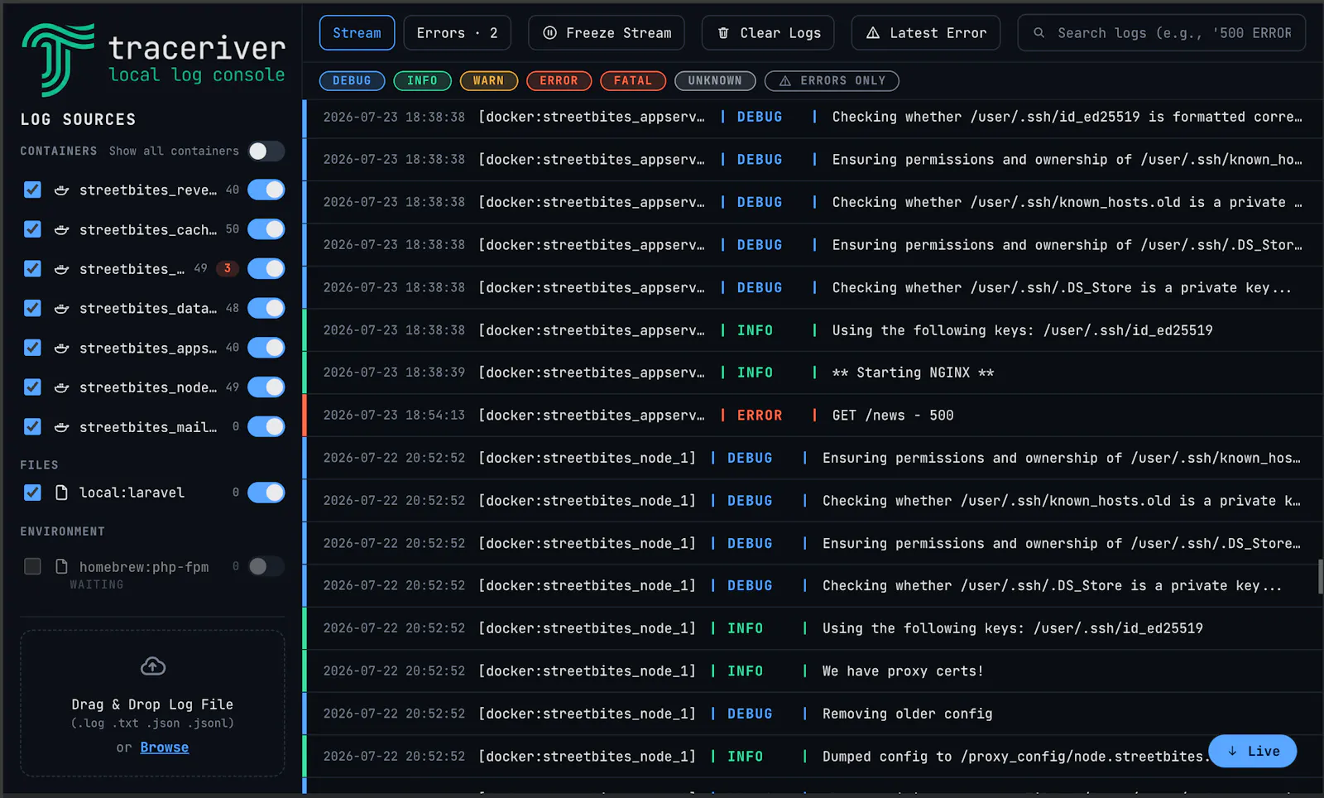Click the trash icon in Clear Logs
The width and height of the screenshot is (1324, 798).
[723, 33]
